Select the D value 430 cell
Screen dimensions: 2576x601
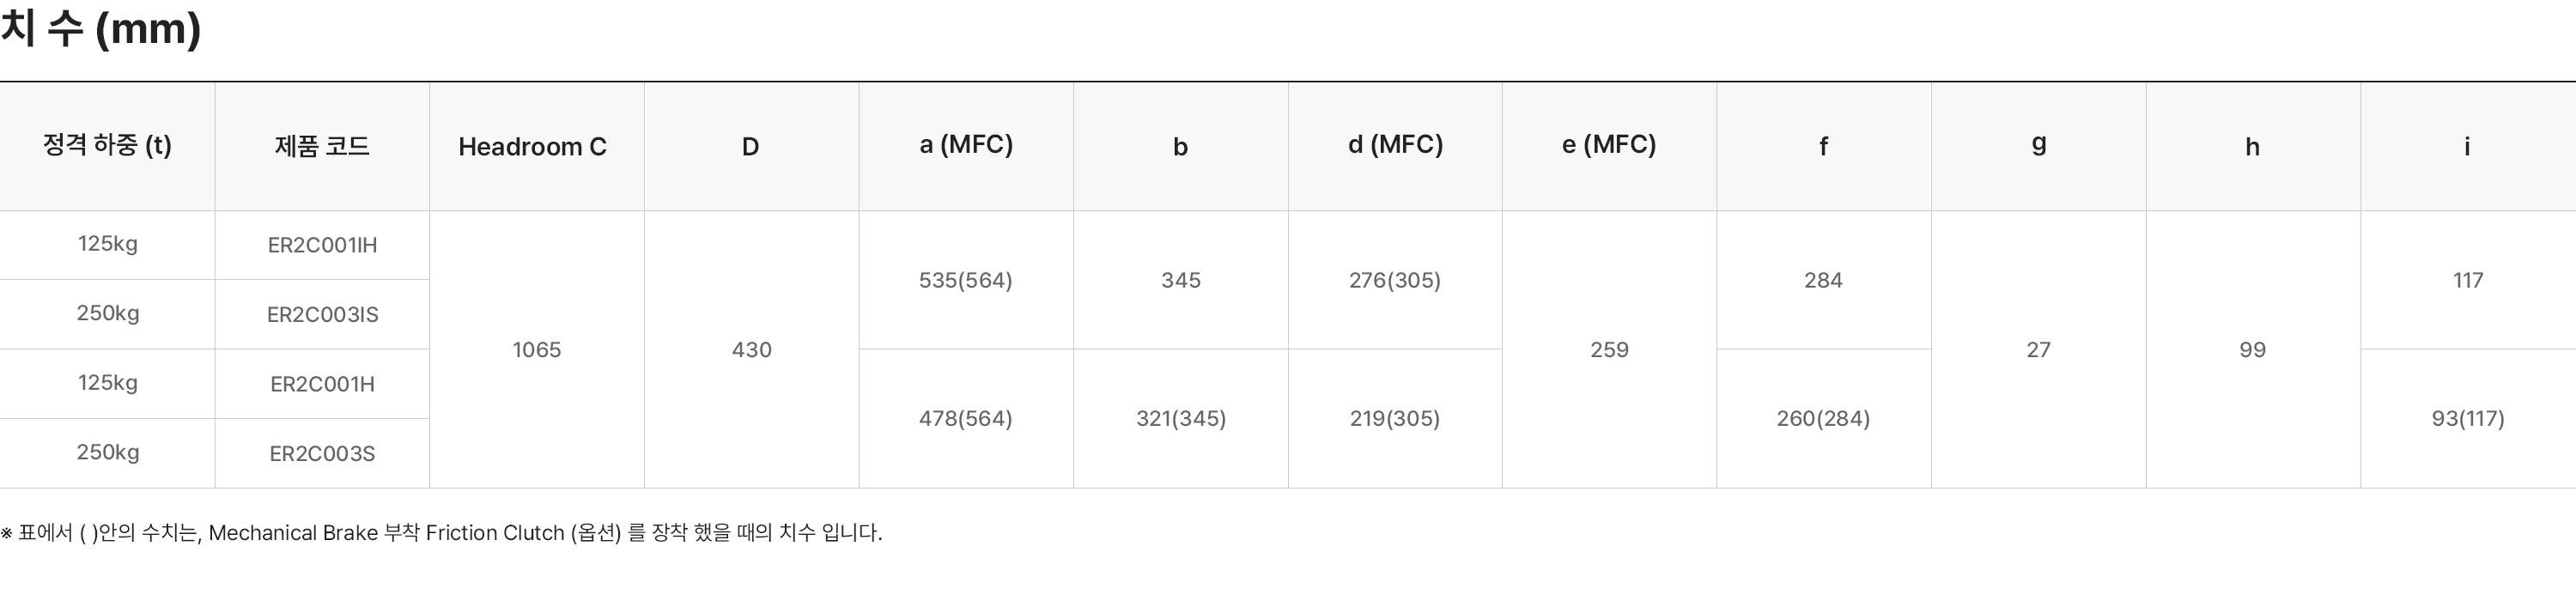tap(751, 350)
